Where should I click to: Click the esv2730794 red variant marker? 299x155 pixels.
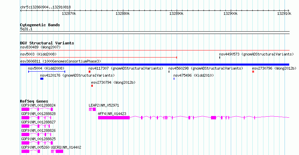click(x=92, y=86)
